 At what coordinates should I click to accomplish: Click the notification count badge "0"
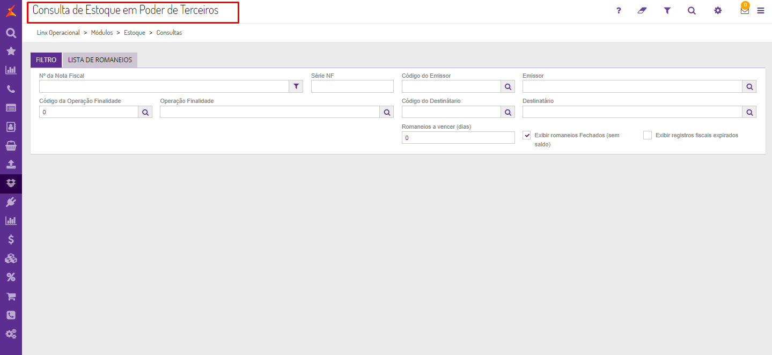pos(745,5)
